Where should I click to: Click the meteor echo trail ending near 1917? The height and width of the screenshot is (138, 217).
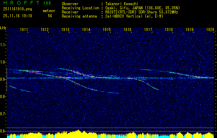(x=148, y=83)
